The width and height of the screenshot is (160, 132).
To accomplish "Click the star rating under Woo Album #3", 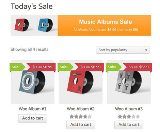I will pos(129,117).
